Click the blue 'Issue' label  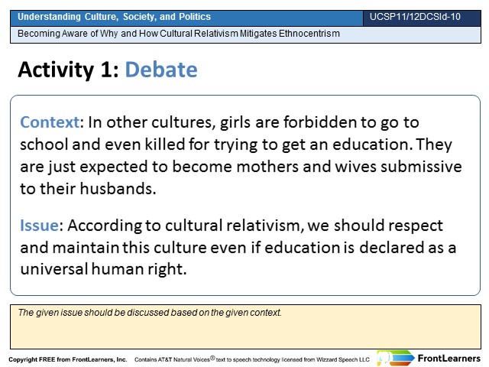(39, 226)
